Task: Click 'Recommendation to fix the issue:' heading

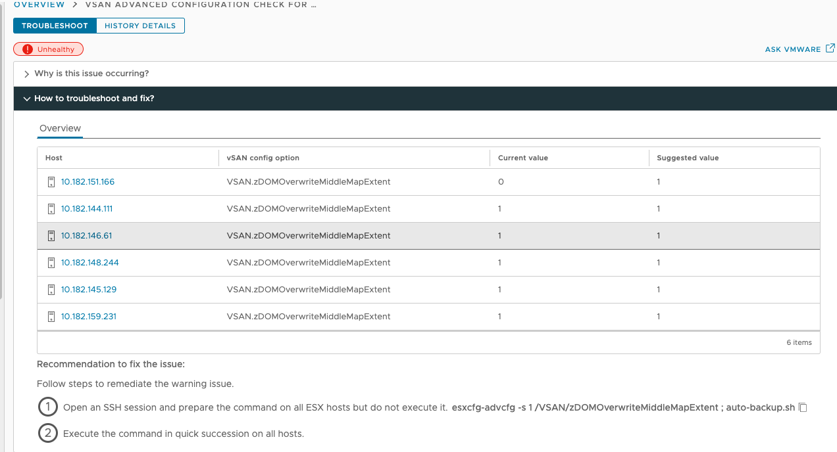Action: click(x=111, y=364)
